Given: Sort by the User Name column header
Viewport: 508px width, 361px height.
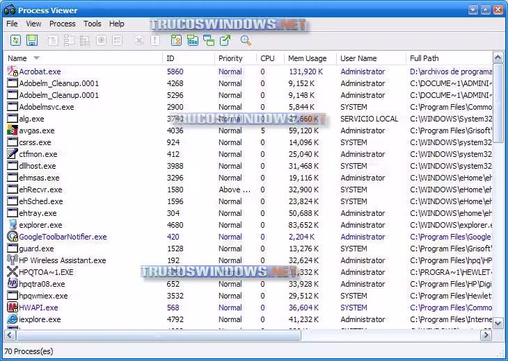Looking at the screenshot, I should 371,58.
